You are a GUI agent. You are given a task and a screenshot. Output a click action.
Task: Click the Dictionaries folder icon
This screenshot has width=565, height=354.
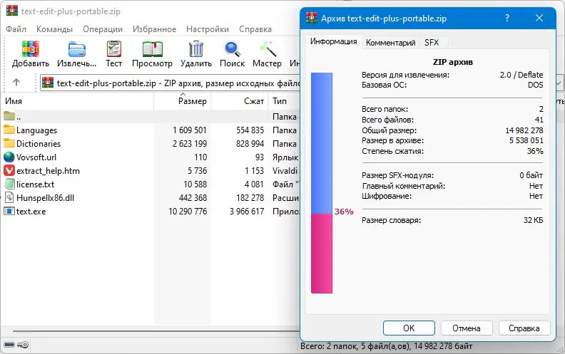[x=9, y=143]
